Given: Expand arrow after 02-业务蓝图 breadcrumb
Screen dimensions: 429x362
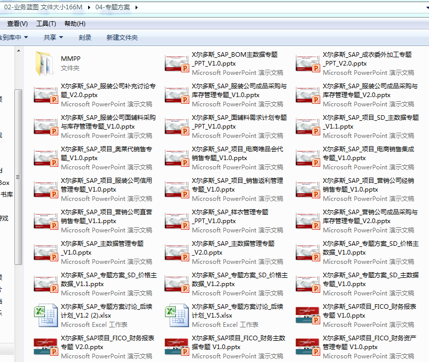Looking at the screenshot, I should [x=89, y=7].
